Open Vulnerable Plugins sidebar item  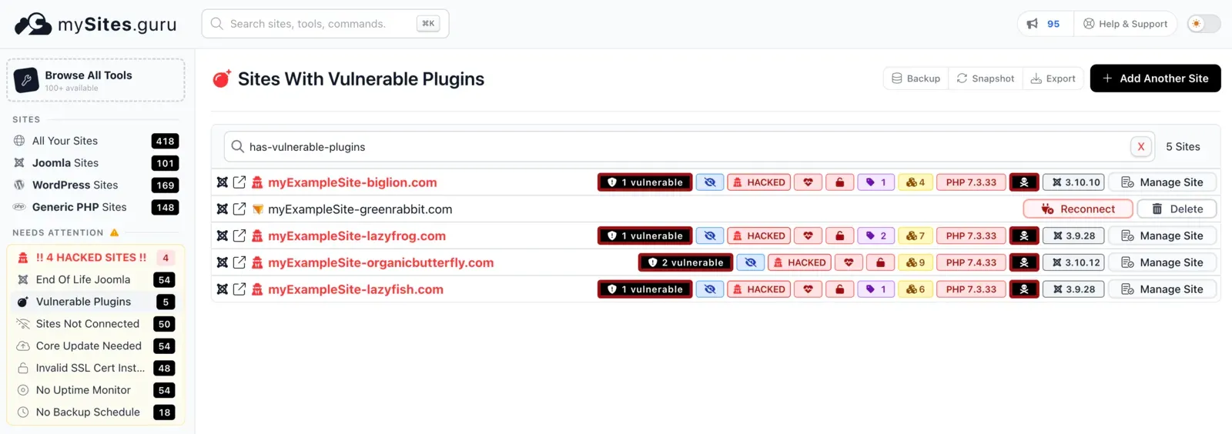(95, 302)
